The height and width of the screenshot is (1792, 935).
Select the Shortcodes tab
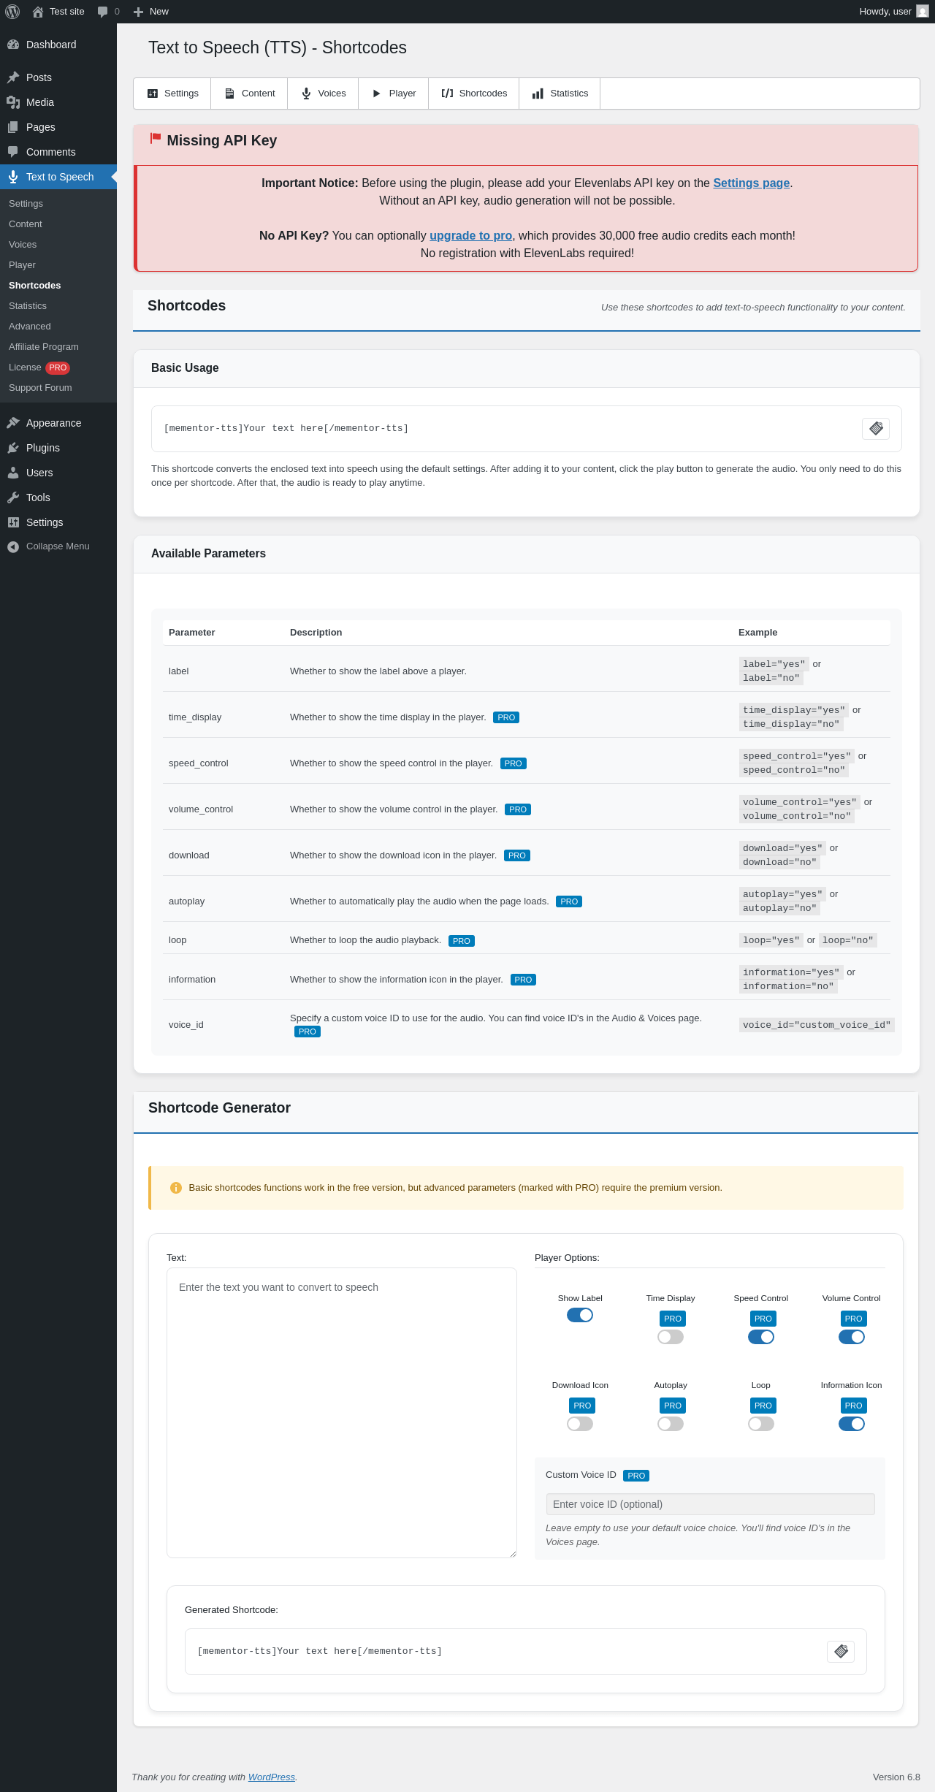pos(474,94)
